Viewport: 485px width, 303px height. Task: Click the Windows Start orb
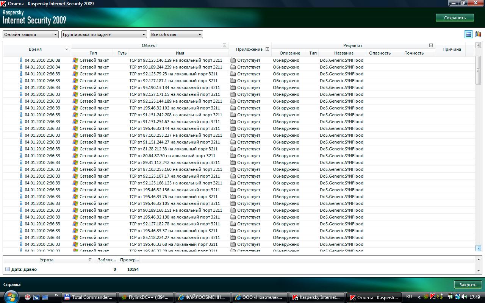pos(11,297)
